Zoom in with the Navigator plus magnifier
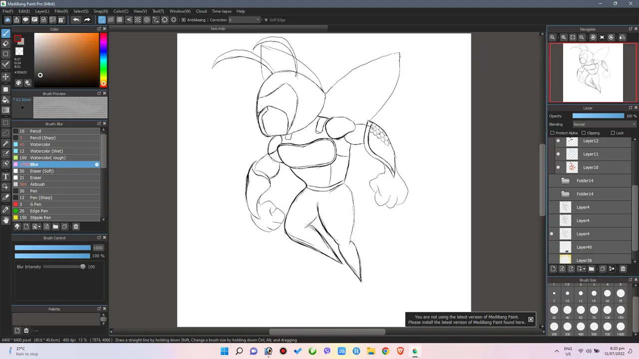639x359 pixels. pos(564,37)
